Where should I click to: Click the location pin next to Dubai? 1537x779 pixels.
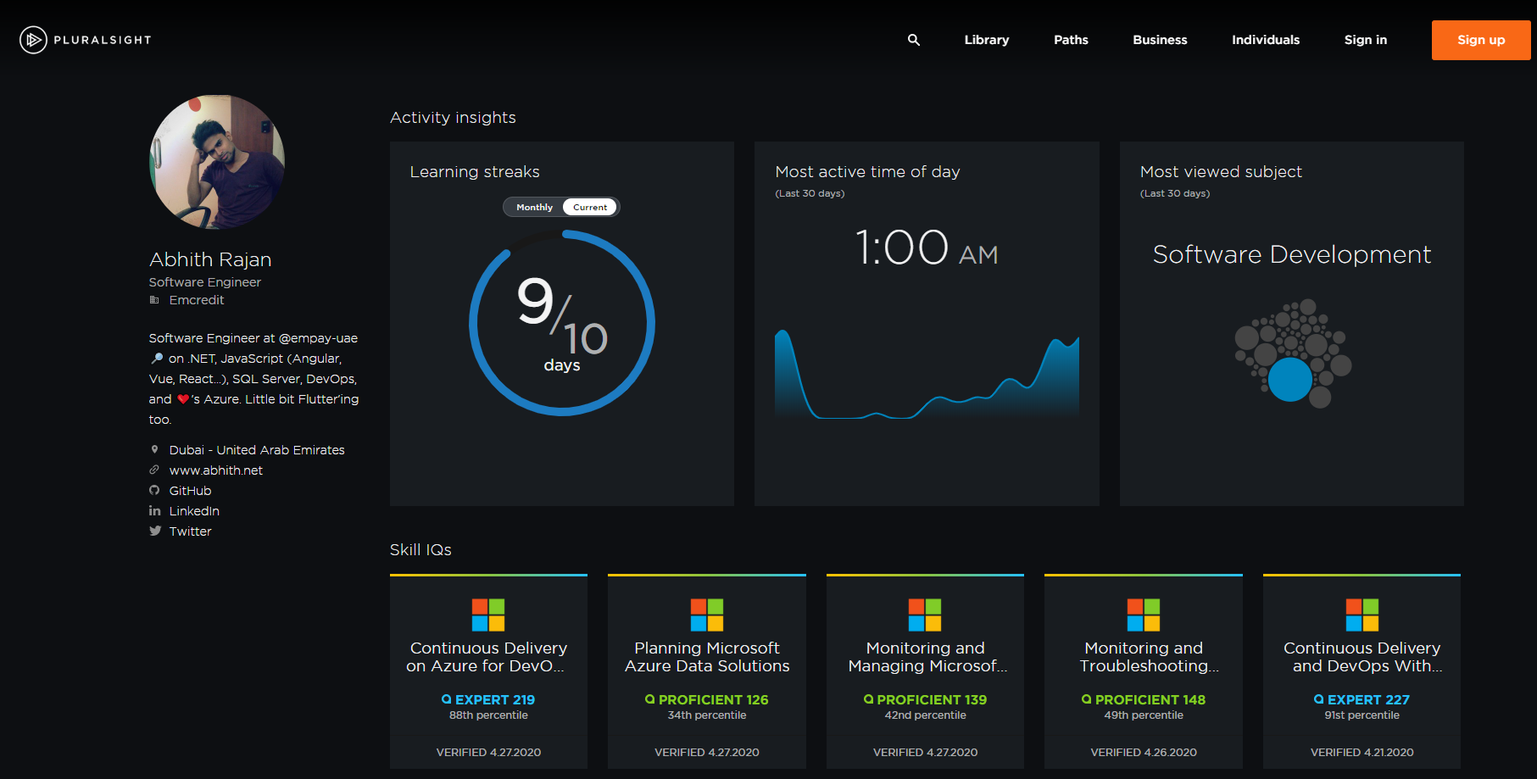[155, 449]
